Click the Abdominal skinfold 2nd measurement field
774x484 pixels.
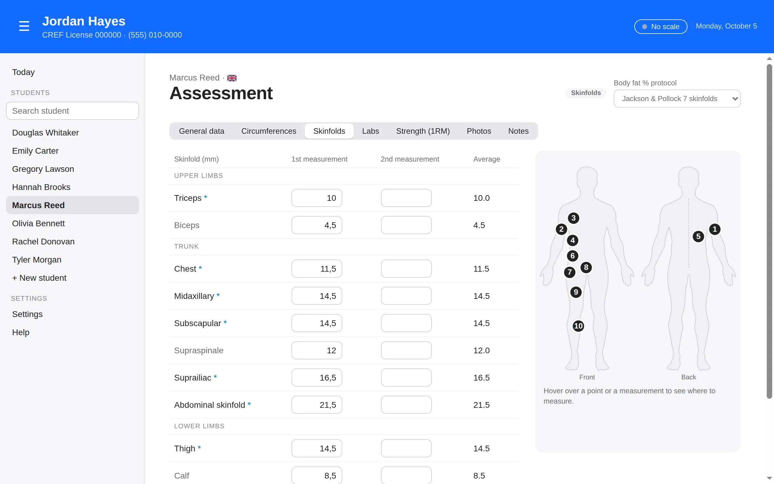406,405
